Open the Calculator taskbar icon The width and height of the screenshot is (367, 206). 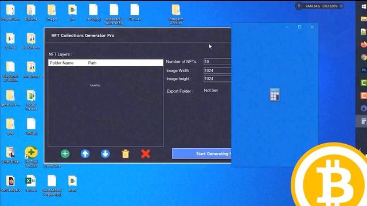364,121
